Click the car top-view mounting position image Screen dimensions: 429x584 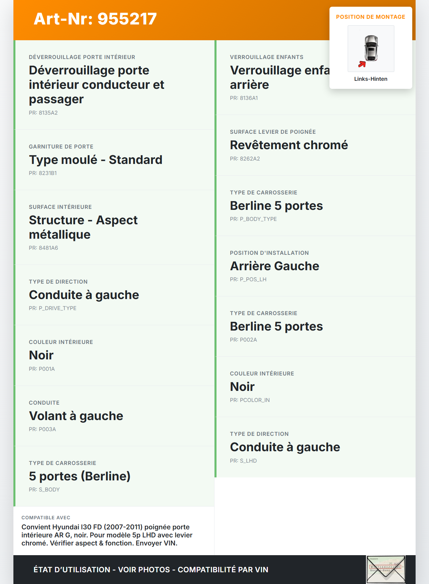pos(371,48)
